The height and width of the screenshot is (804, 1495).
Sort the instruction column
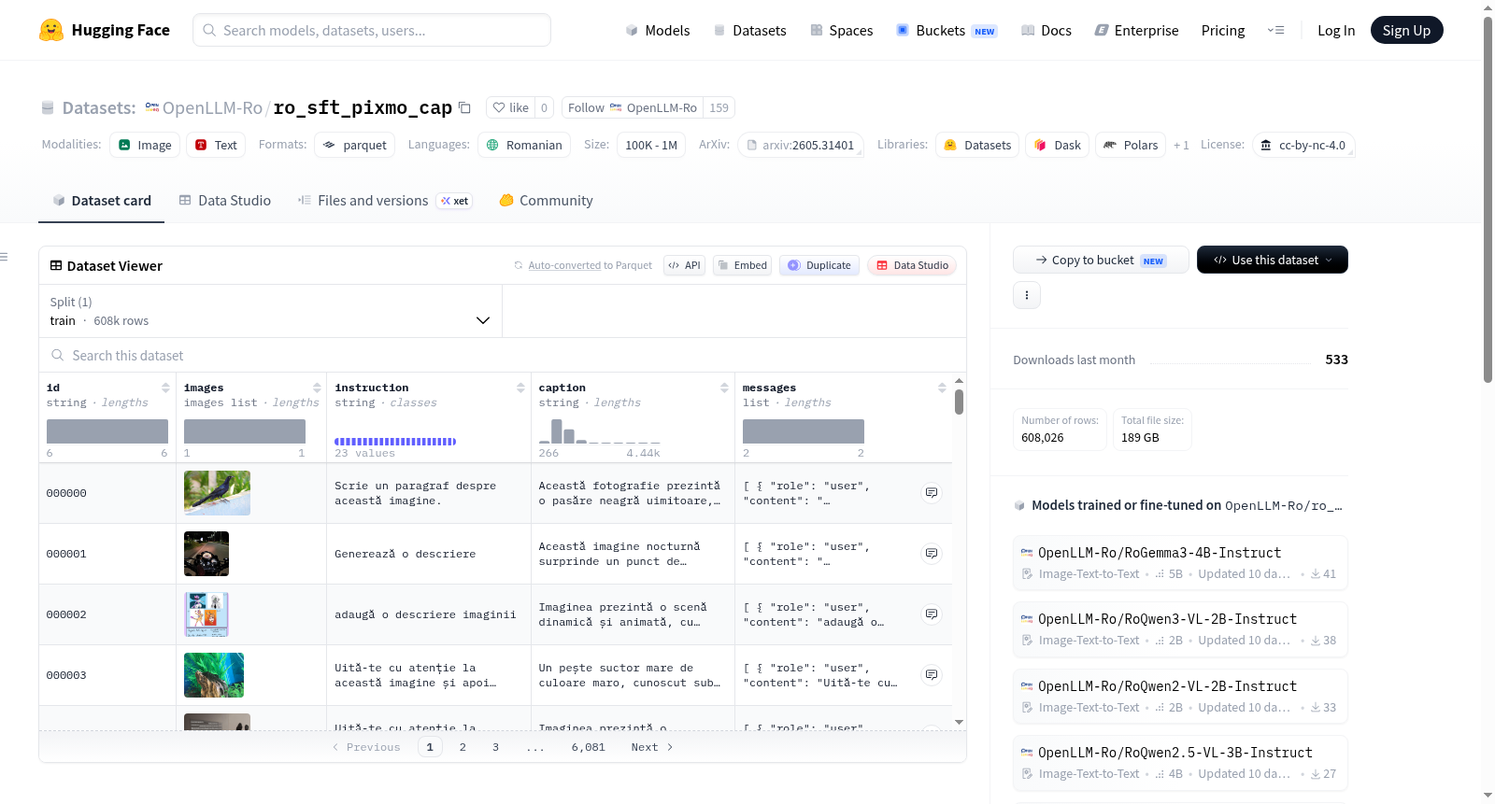coord(520,388)
